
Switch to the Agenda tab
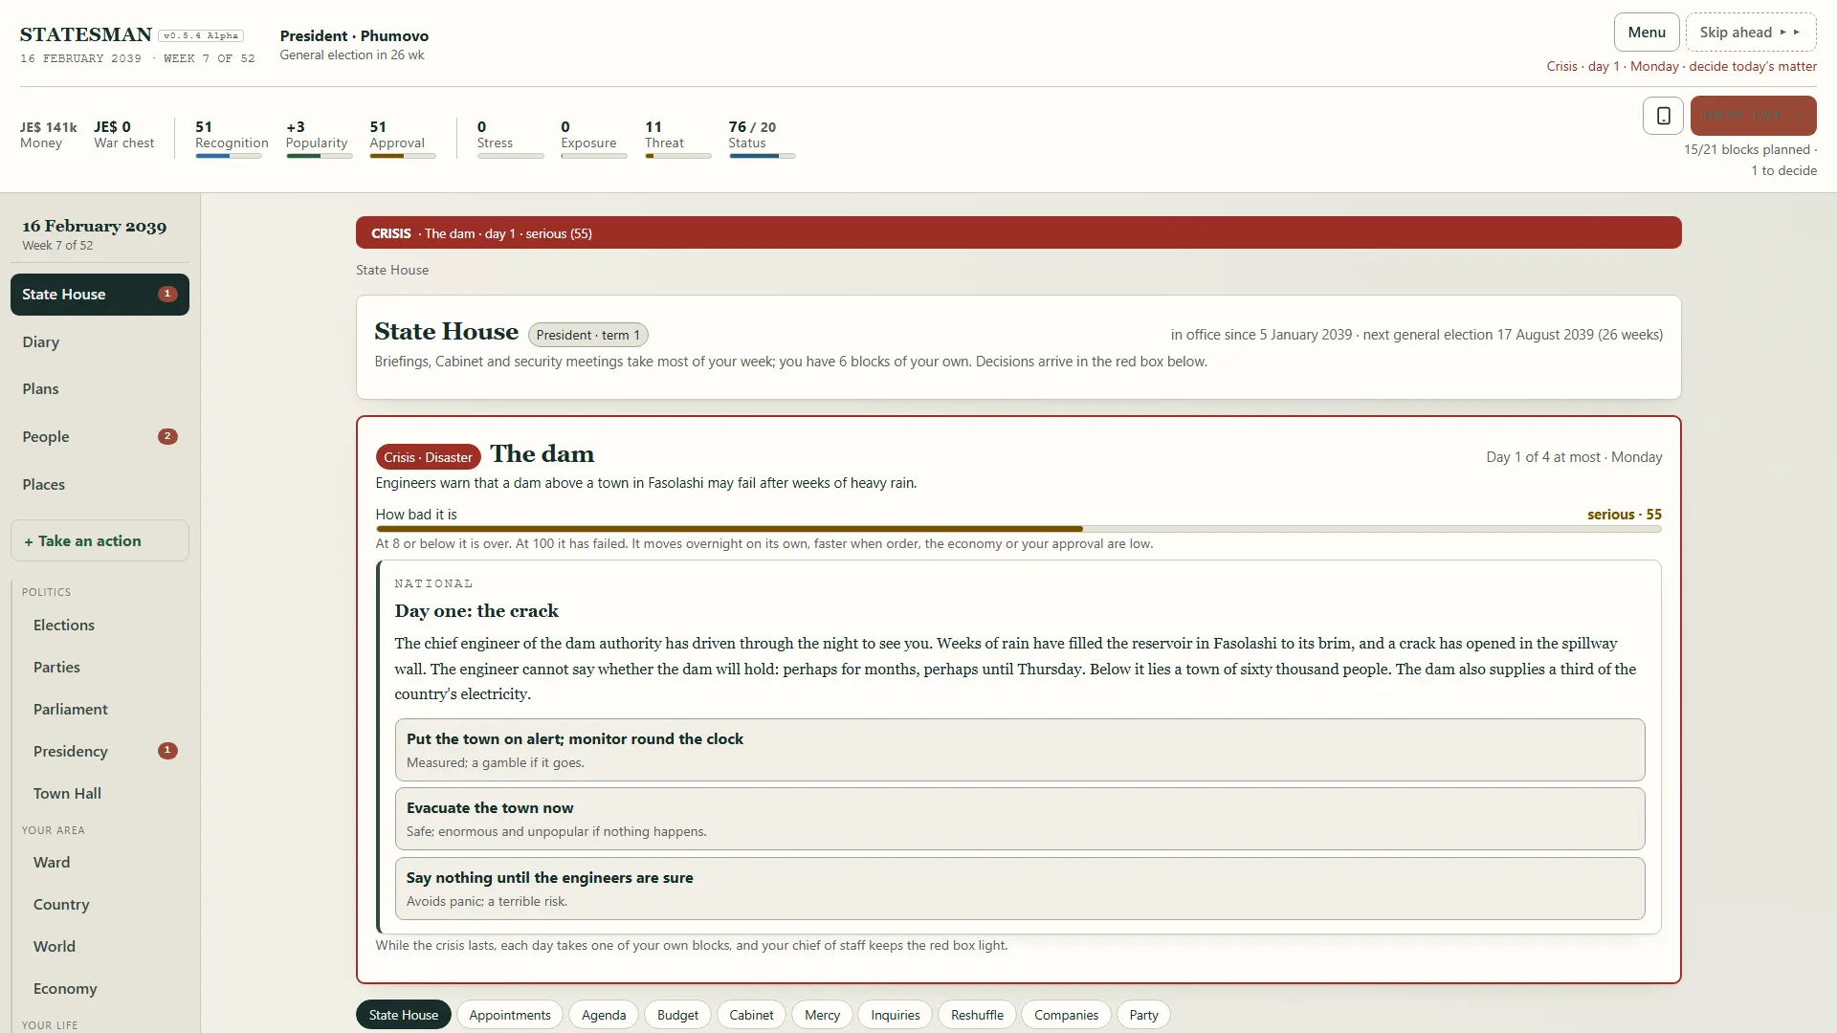coord(604,1015)
